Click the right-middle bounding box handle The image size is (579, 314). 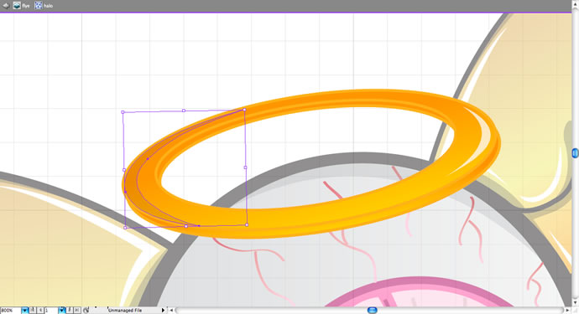click(x=246, y=167)
